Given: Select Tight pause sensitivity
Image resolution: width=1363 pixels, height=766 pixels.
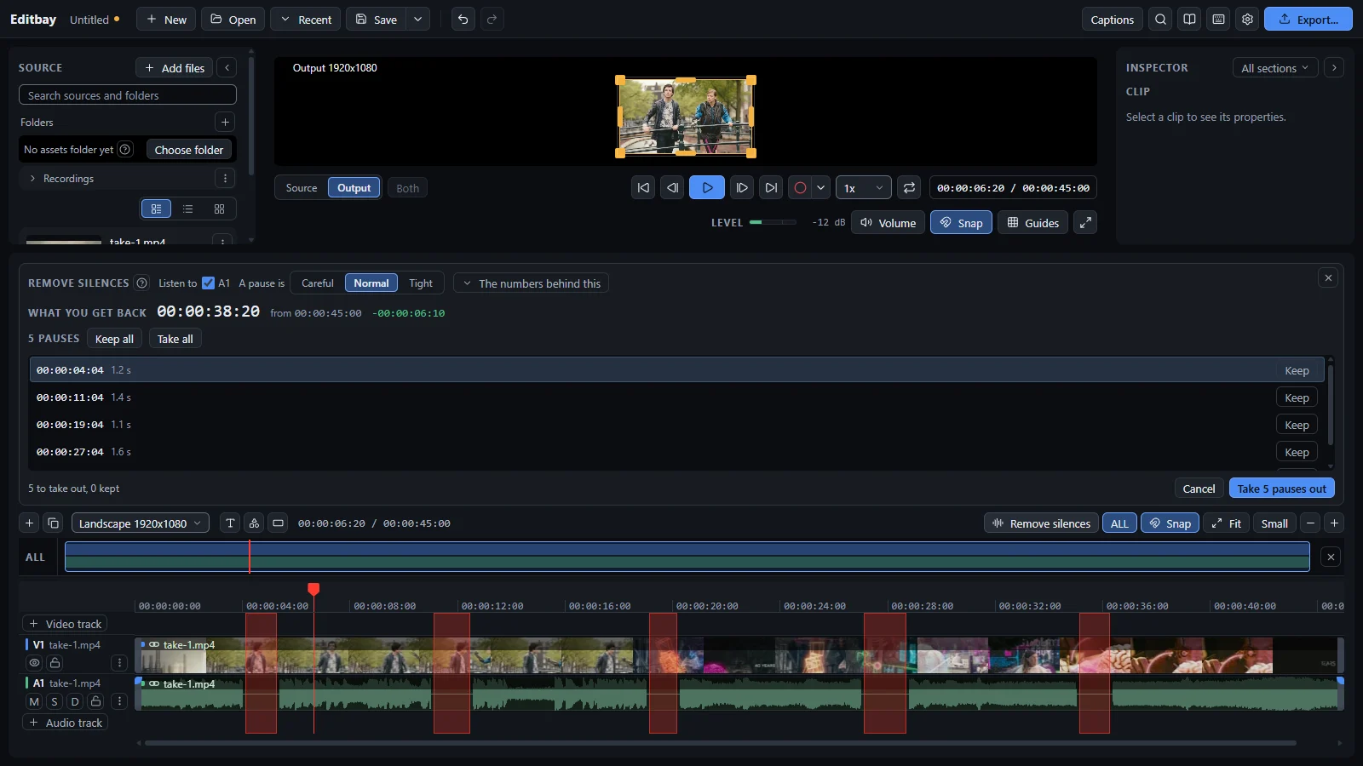Looking at the screenshot, I should pos(421,283).
